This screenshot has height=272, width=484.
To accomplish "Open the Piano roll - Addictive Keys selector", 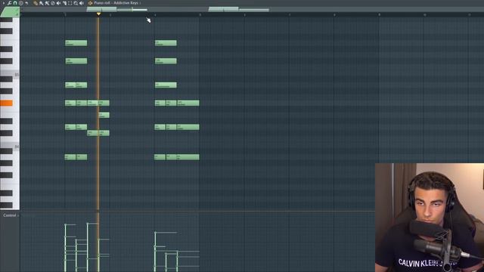I will 116,3.
